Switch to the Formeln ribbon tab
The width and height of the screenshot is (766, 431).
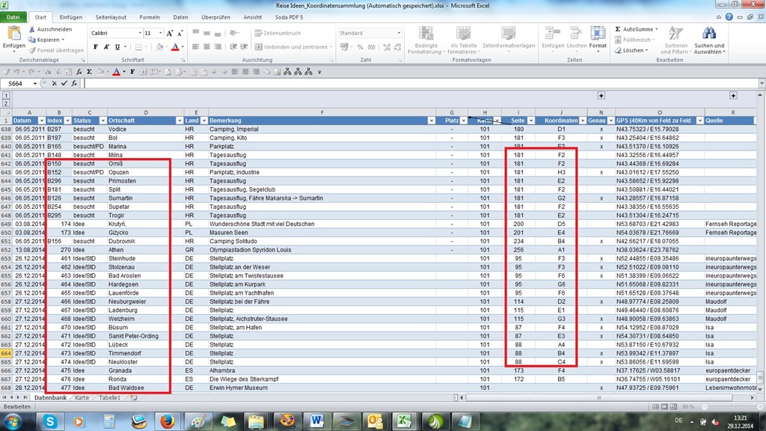click(x=150, y=16)
